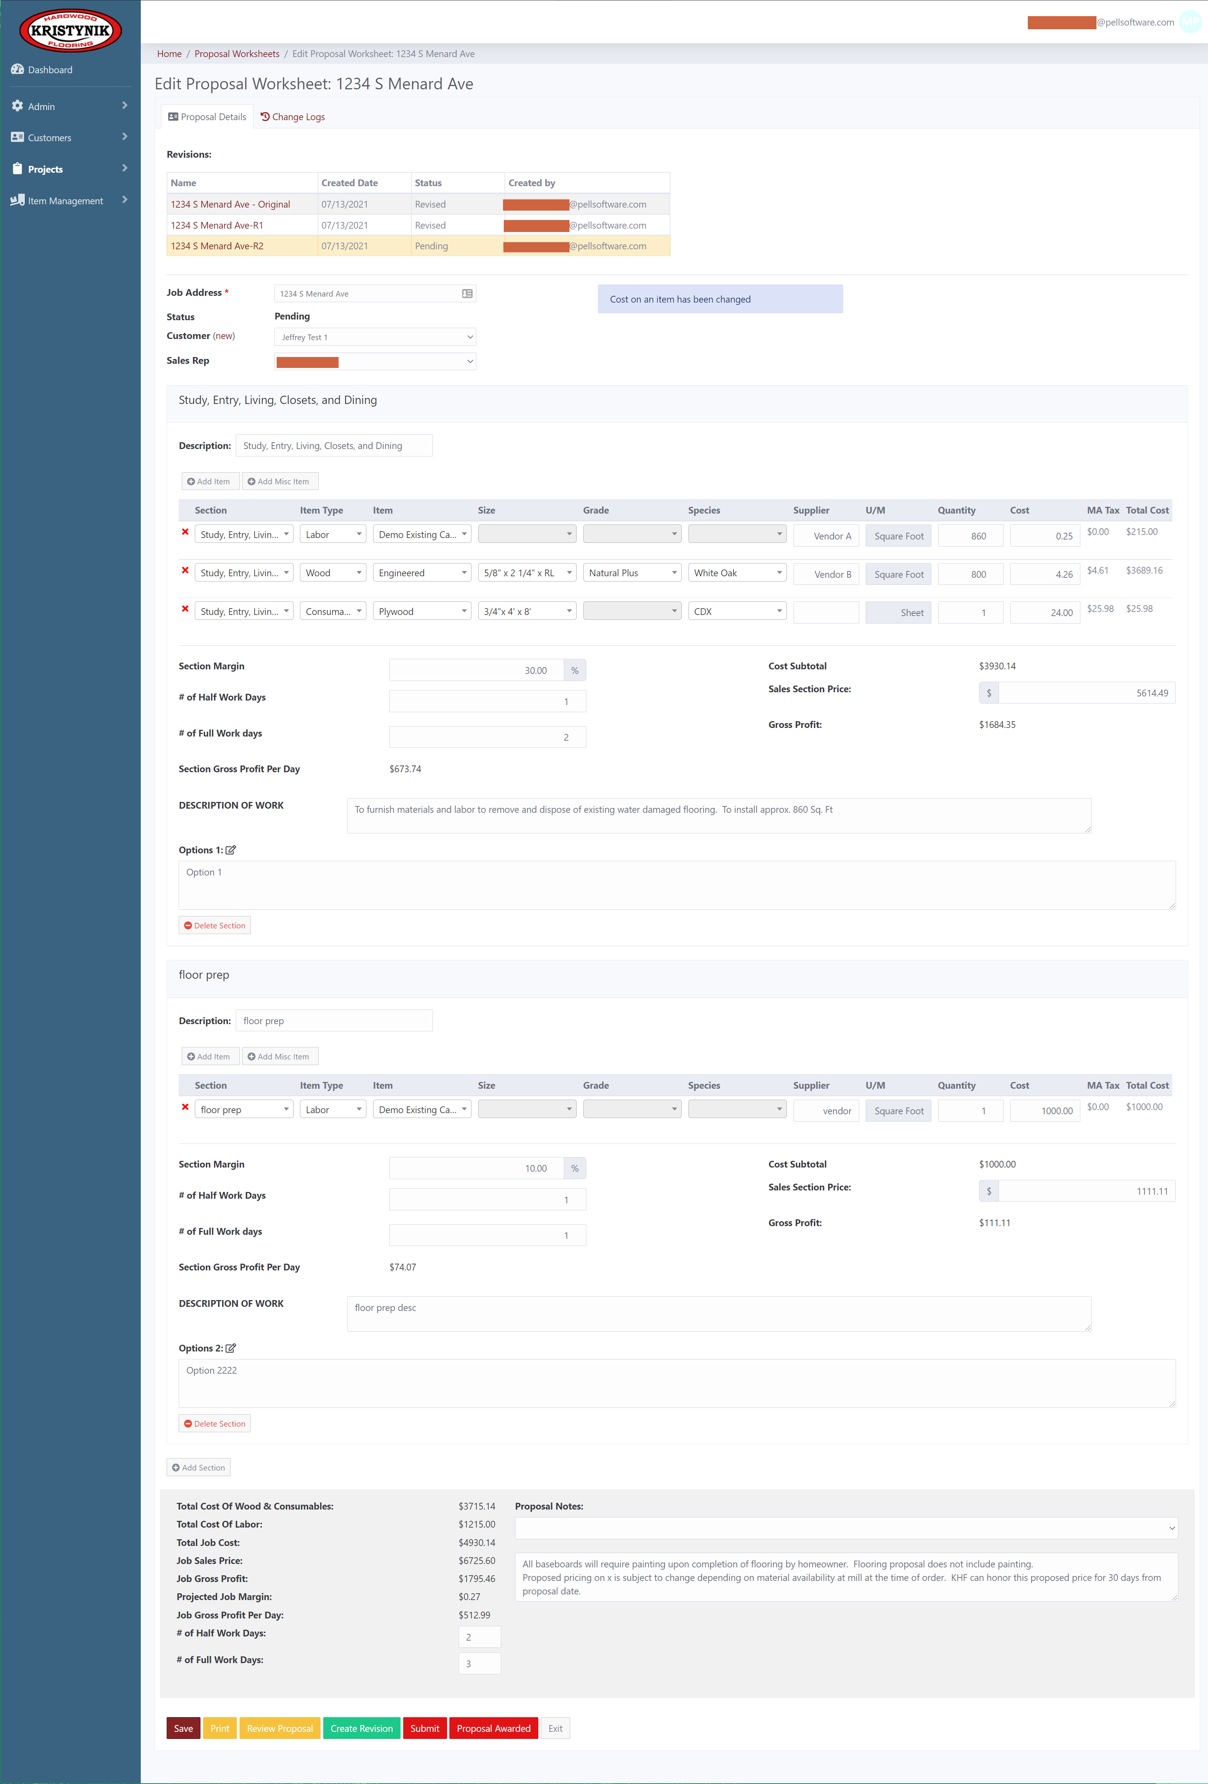Click the edit pencil icon next to Options 1
Viewport: 1208px width, 1784px height.
point(231,850)
